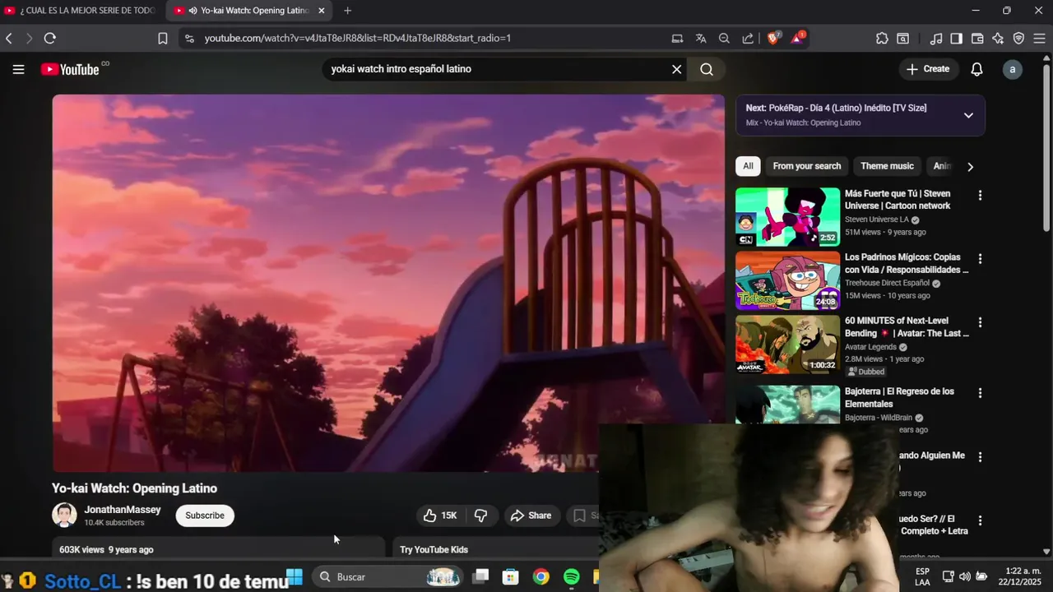
Task: Open options for Bajoterra video
Action: [980, 393]
